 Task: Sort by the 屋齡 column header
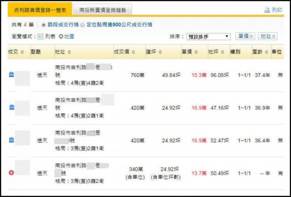(260, 52)
